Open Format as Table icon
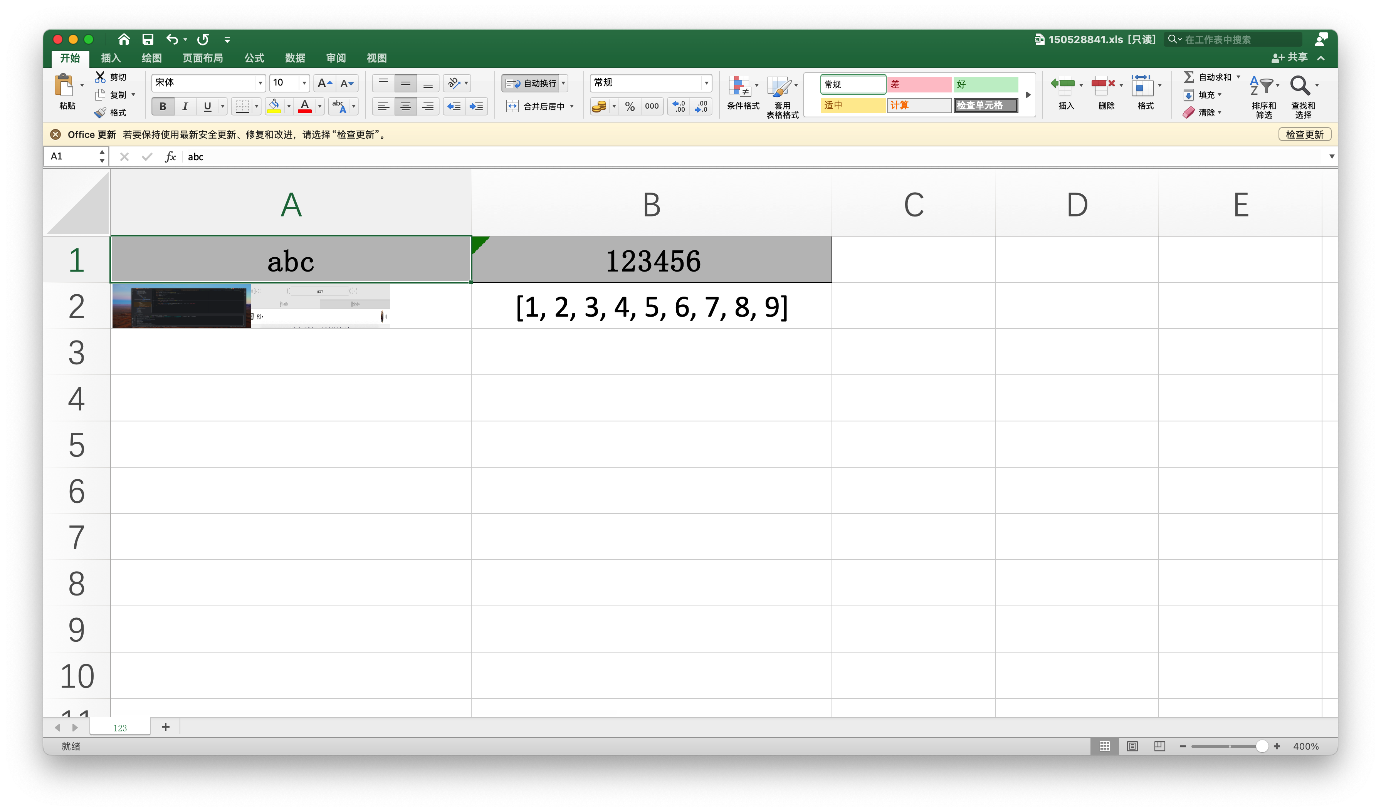This screenshot has height=812, width=1381. pos(779,87)
